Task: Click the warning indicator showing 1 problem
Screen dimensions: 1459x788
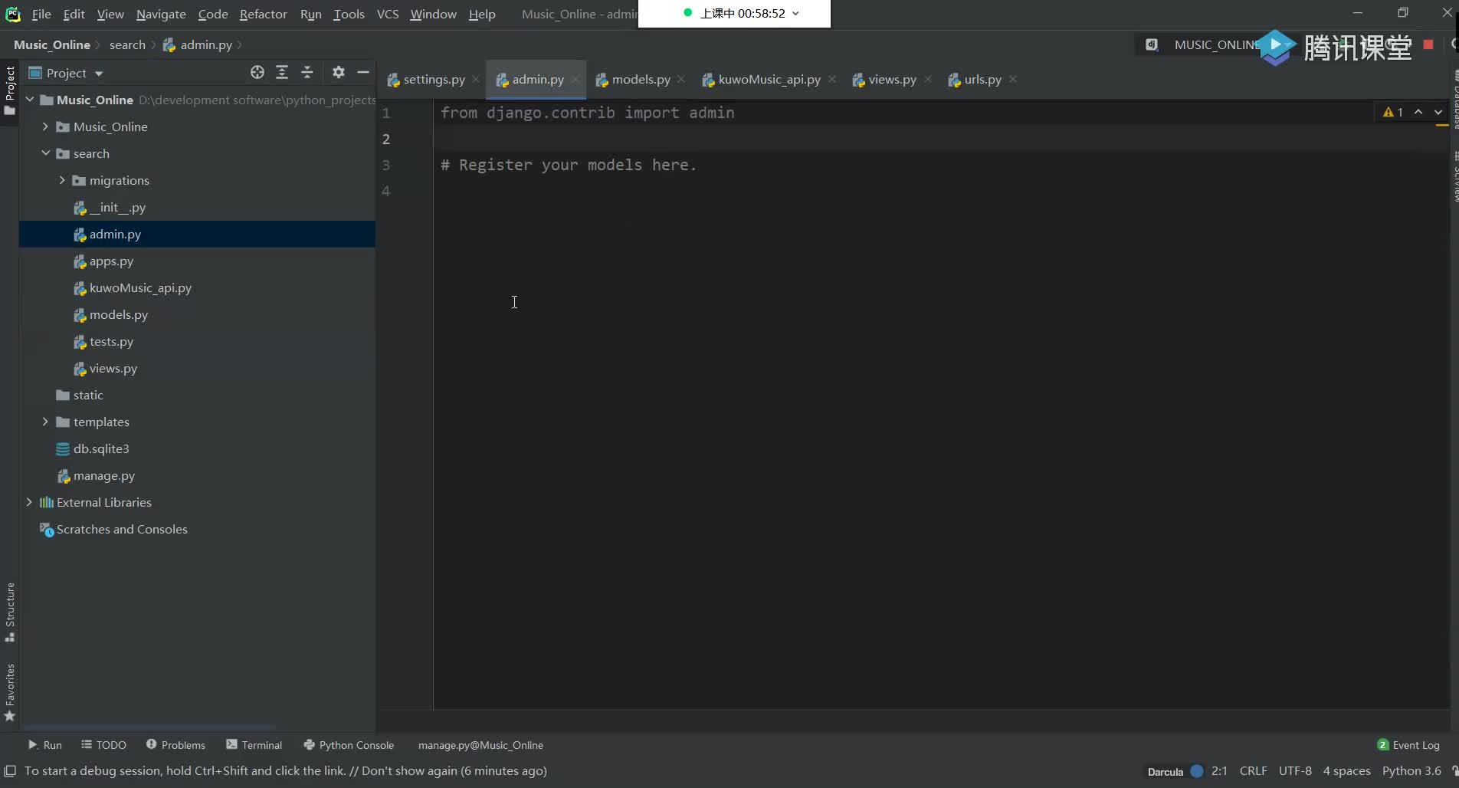Action: pos(1393,112)
